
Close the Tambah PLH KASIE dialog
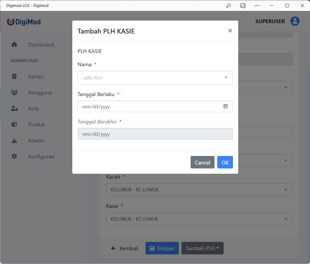(230, 31)
